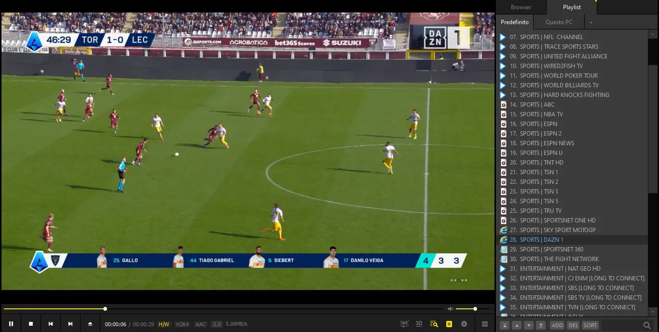Image resolution: width=659 pixels, height=332 pixels.
Task: Move selected playlist item up
Action: point(517,325)
